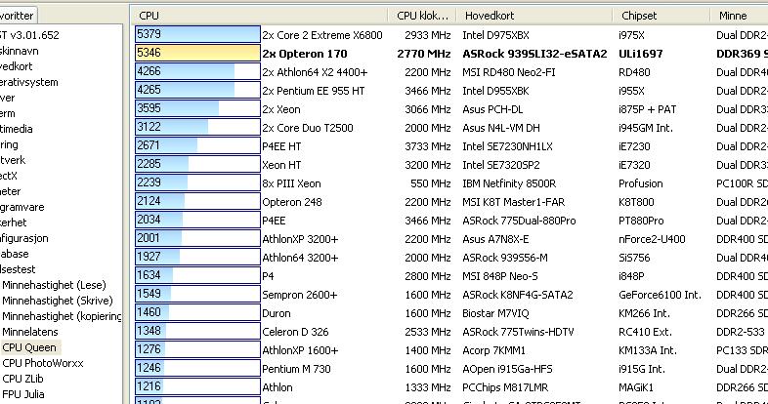Open the Konfigurasjon tree item
Screen dimensions: 768x404
24,238
